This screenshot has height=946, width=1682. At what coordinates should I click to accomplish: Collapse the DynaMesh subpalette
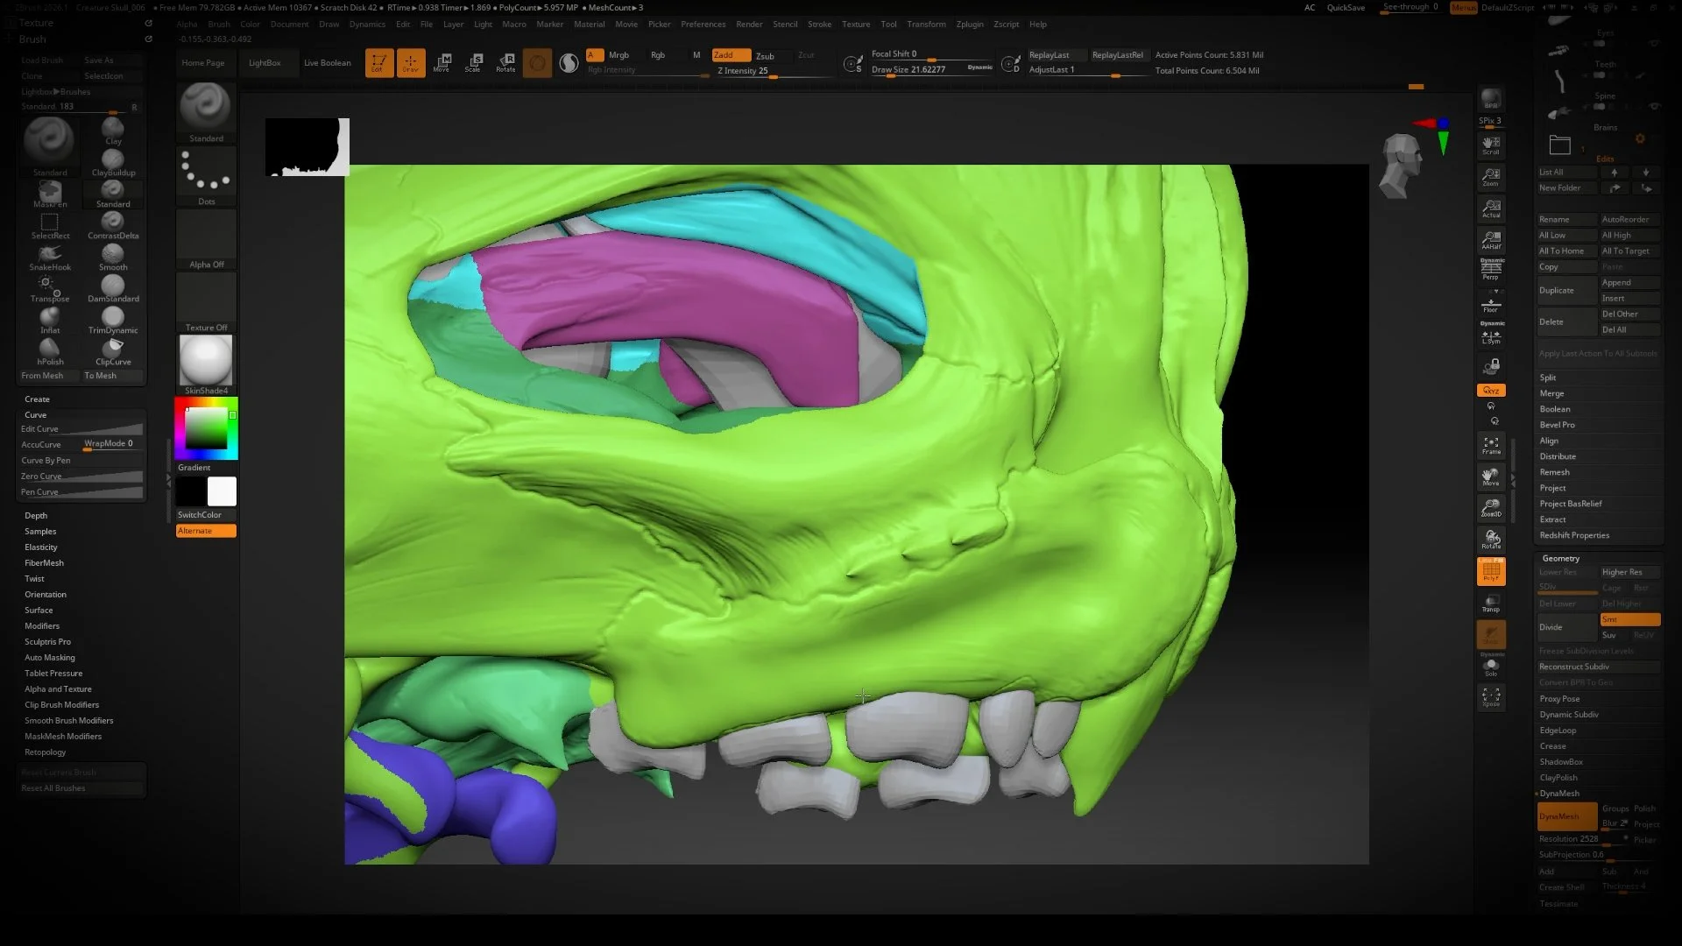click(x=1558, y=793)
